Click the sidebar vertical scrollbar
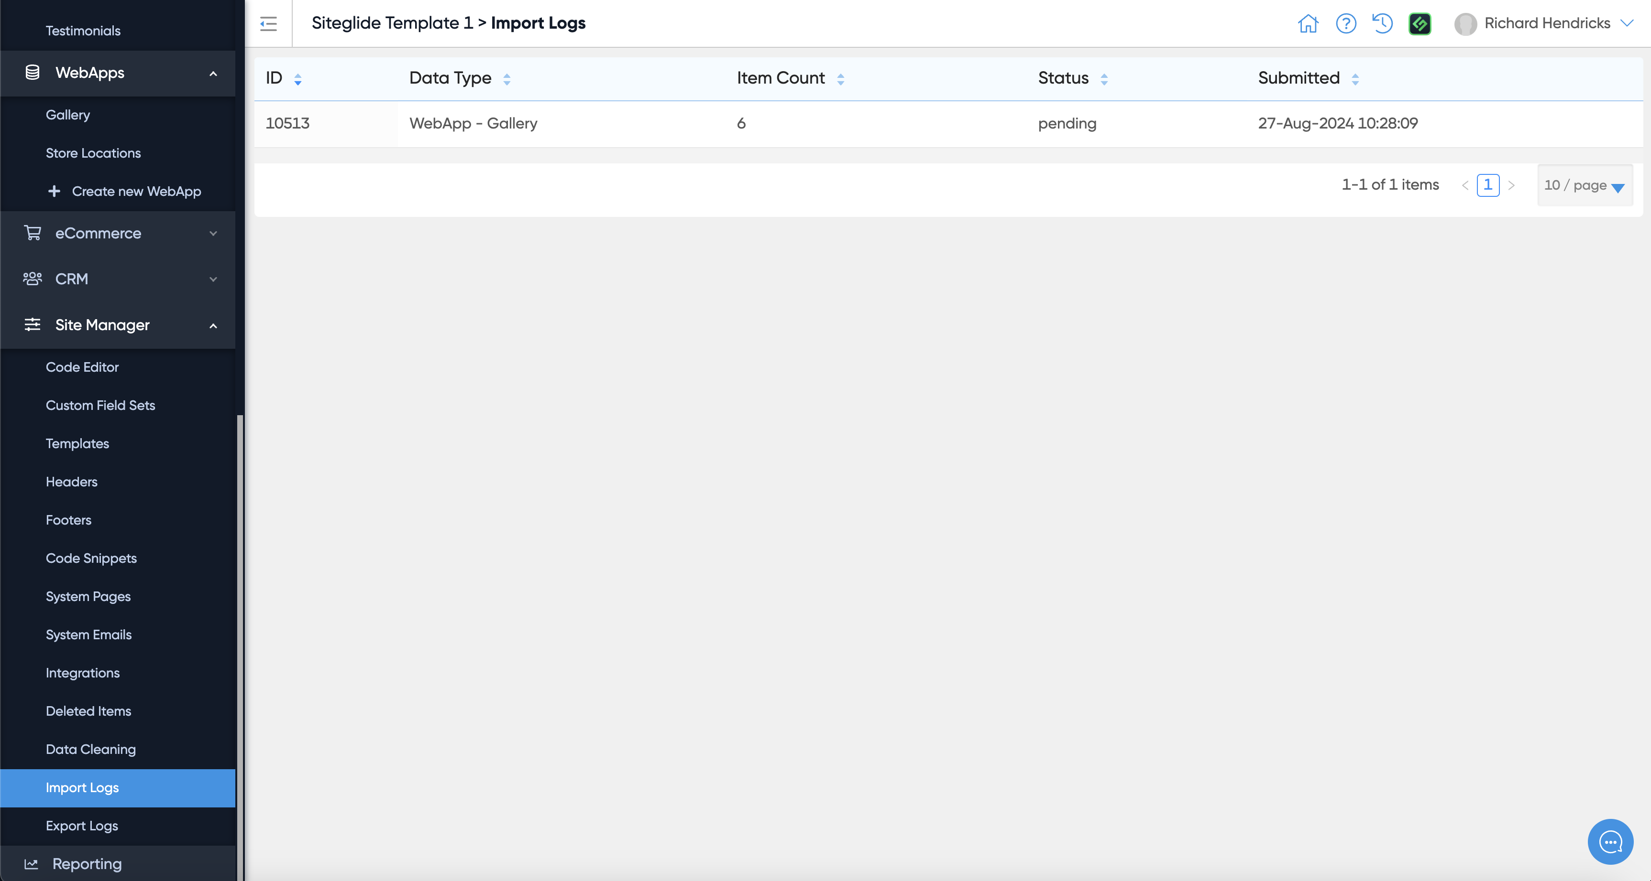The width and height of the screenshot is (1651, 881). click(x=240, y=640)
